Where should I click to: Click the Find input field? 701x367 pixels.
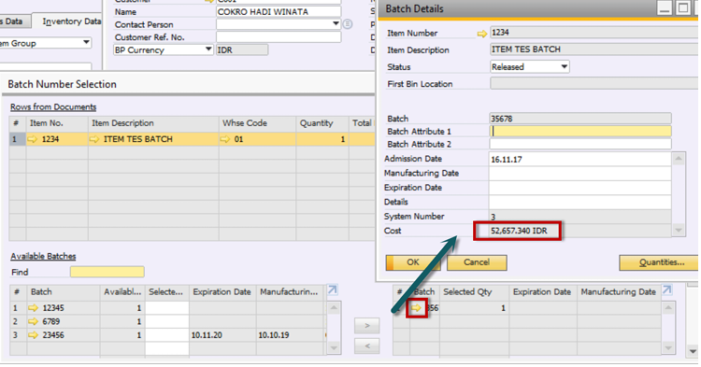107,272
